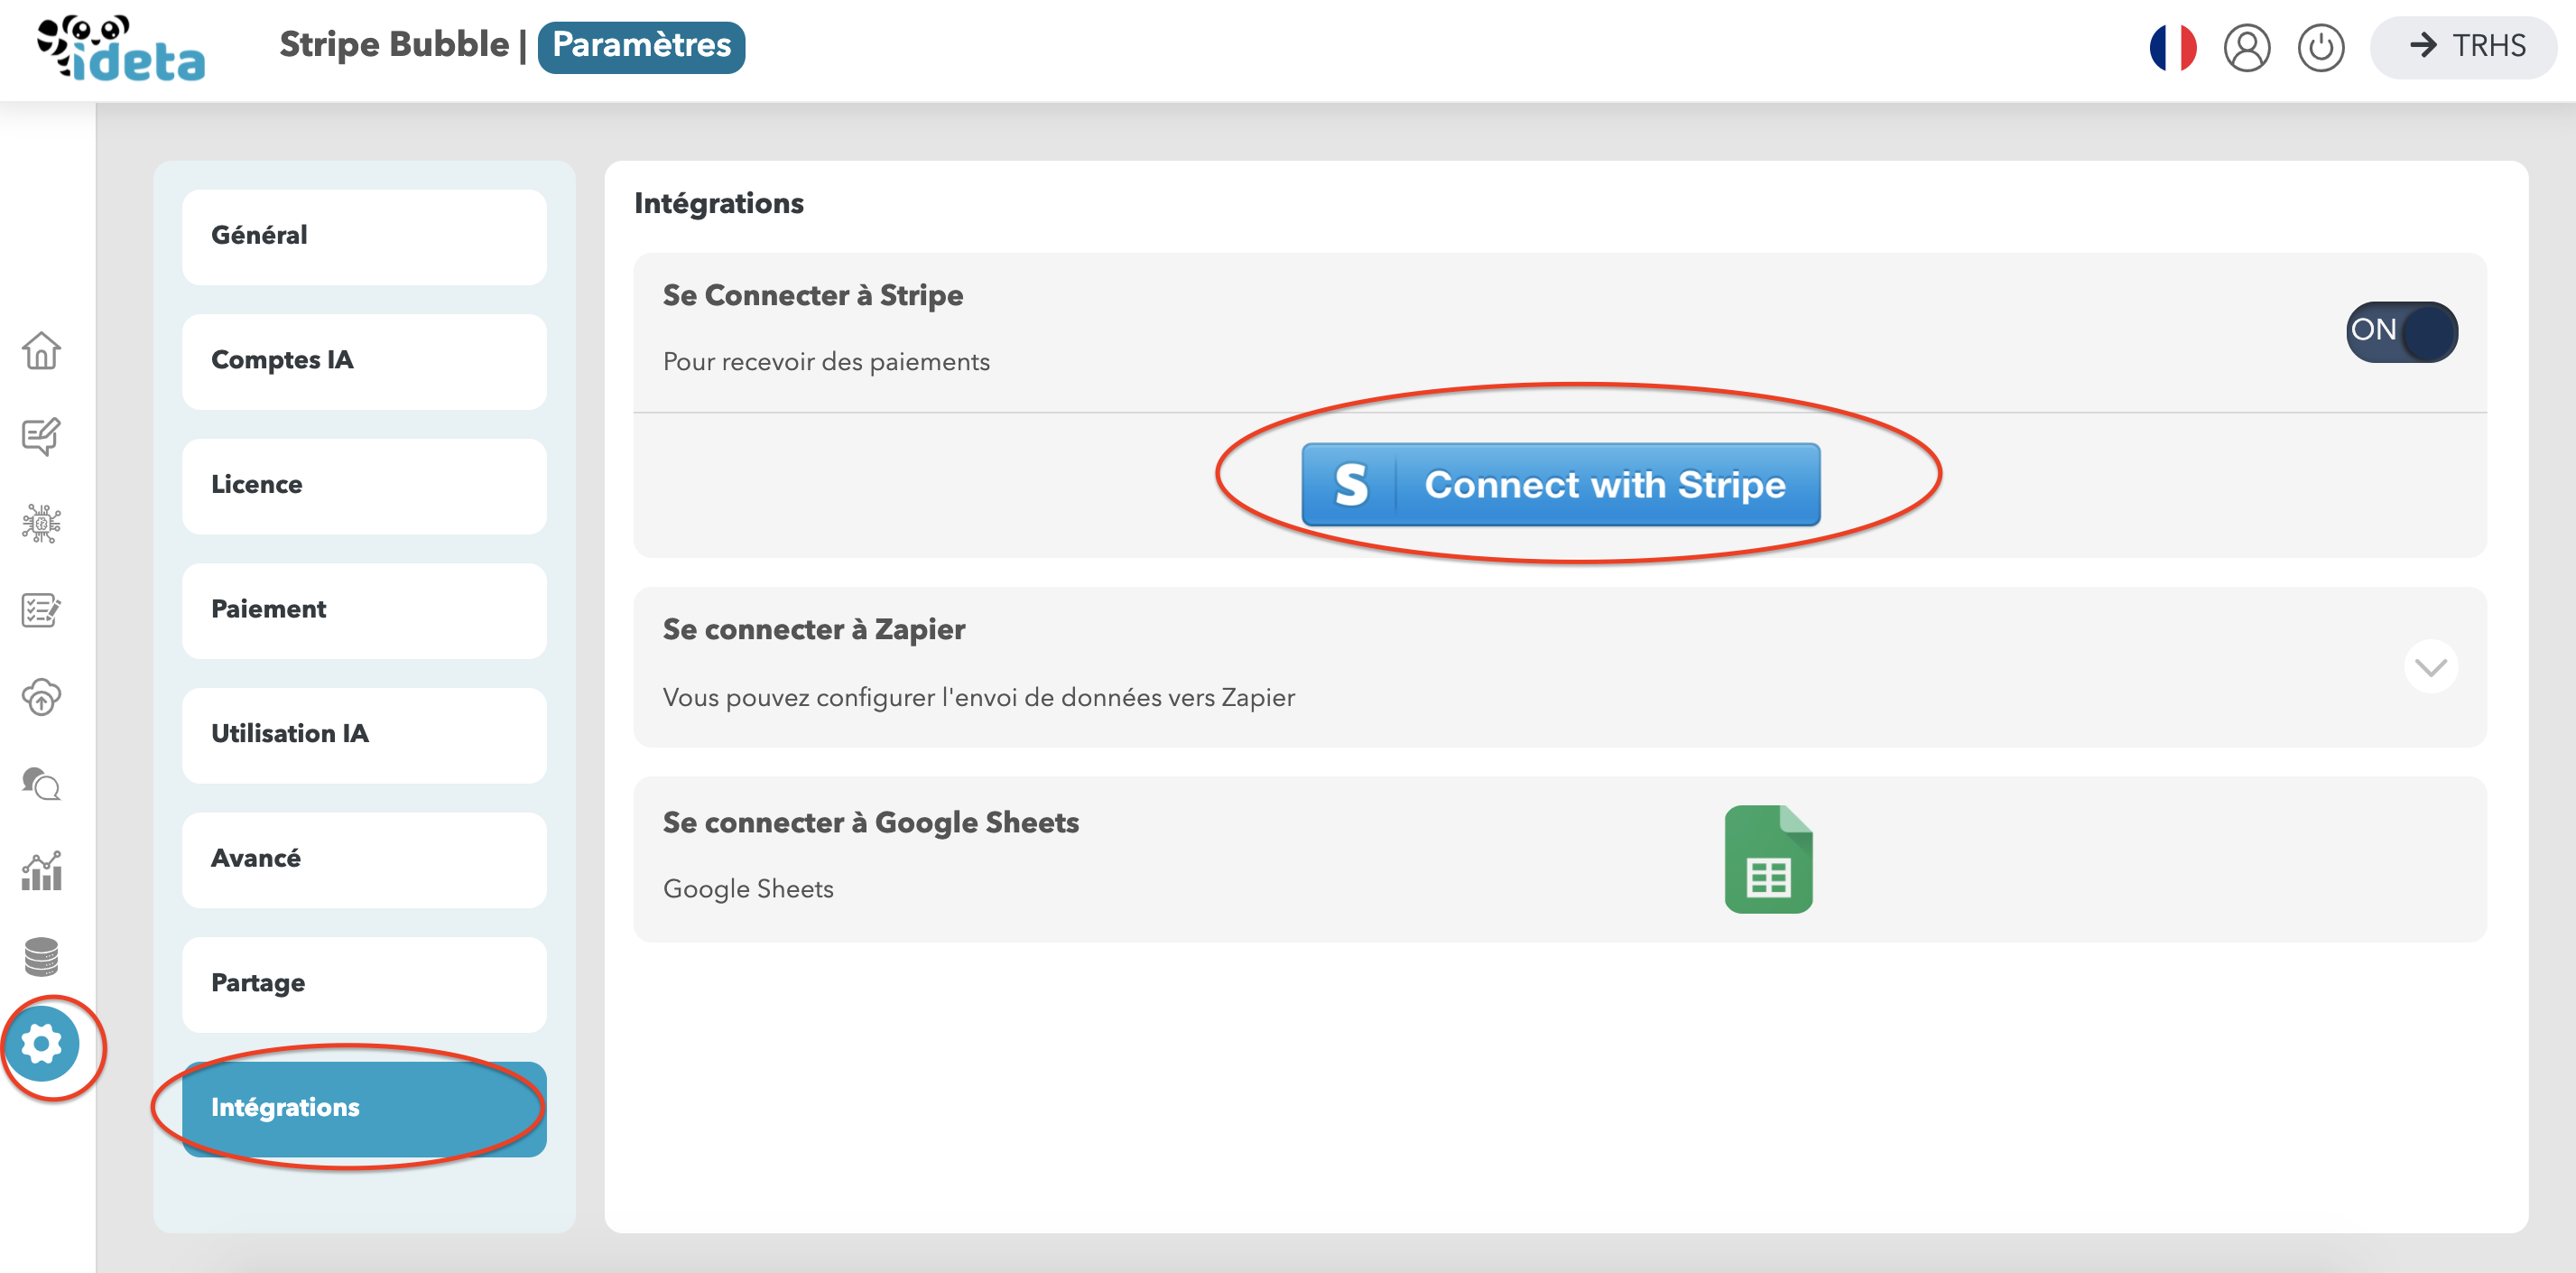
Task: Click the ideta panda logo
Action: 121,47
